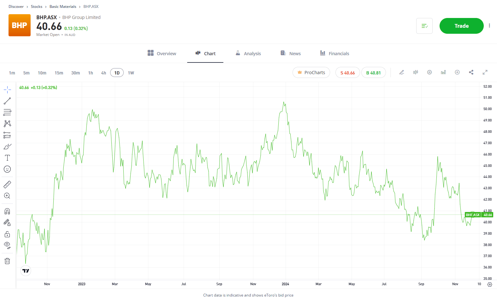Change chart type with candlestick icon
Image resolution: width=497 pixels, height=300 pixels.
click(416, 72)
